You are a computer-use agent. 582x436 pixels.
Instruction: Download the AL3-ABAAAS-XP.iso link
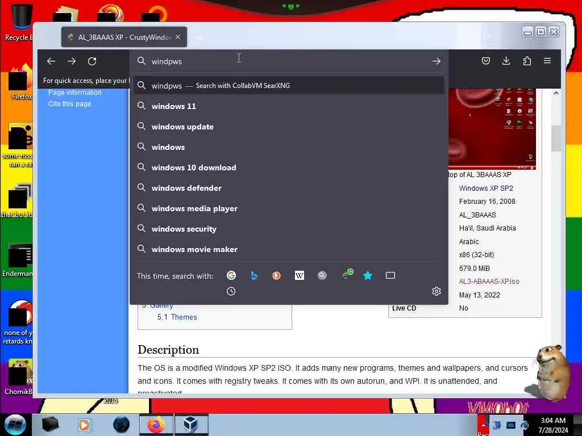point(489,282)
